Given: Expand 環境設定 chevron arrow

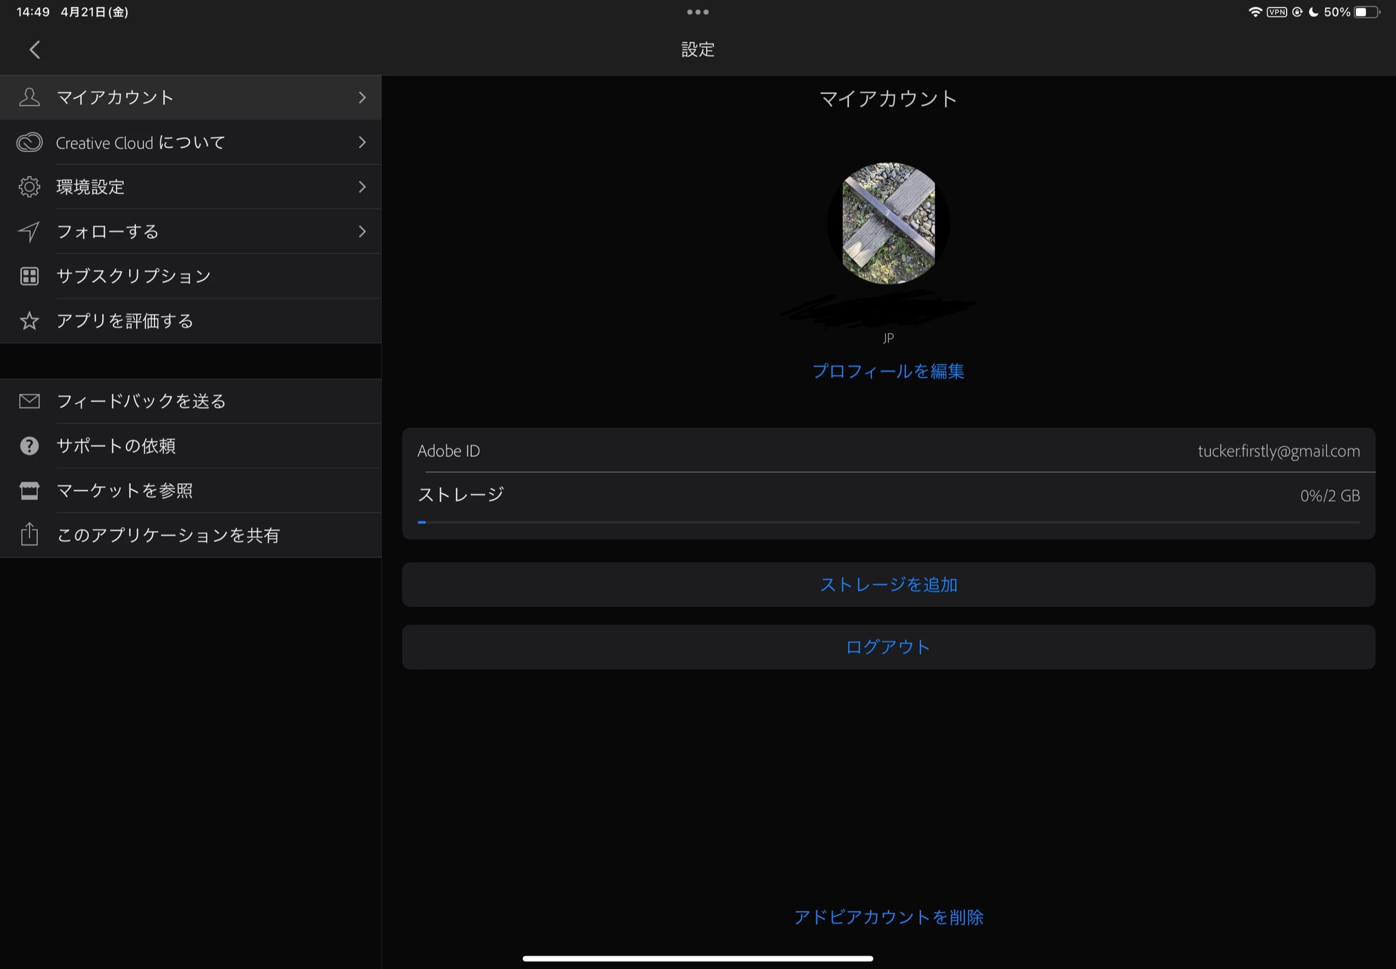Looking at the screenshot, I should [362, 187].
